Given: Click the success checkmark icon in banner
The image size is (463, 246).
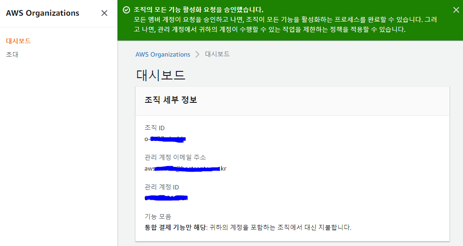Looking at the screenshot, I should tap(126, 10).
